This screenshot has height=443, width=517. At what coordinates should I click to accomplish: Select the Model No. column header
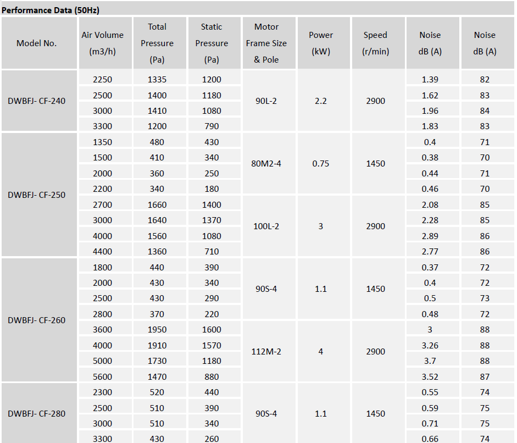click(x=37, y=43)
